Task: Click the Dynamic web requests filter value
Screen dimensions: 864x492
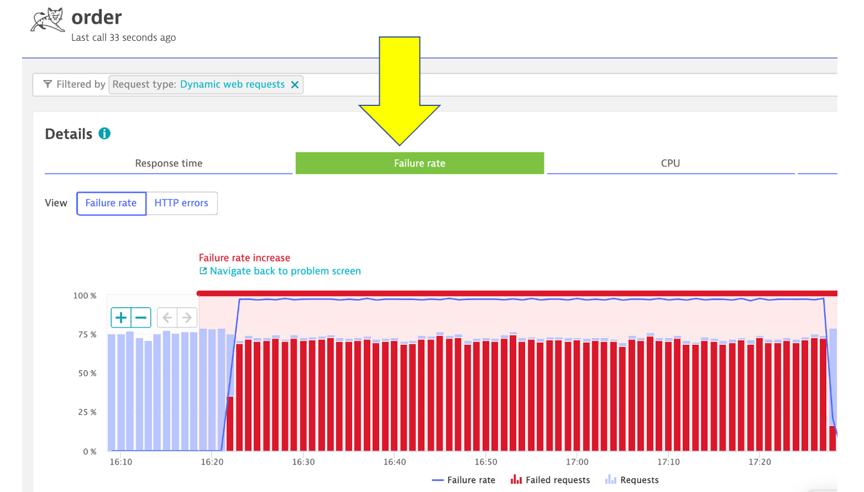Action: pyautogui.click(x=232, y=85)
